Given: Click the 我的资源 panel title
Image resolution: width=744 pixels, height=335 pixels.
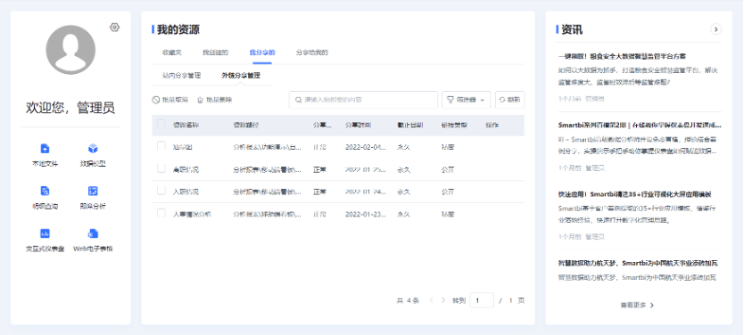Looking at the screenshot, I should coord(178,29).
